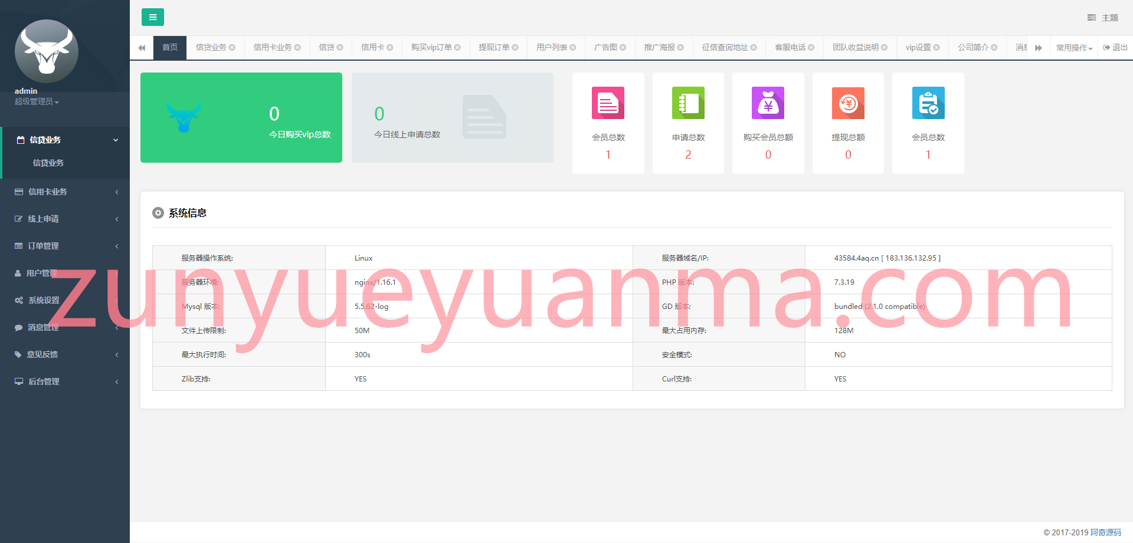1133x543 pixels.
Task: Click the green 今日购买vip总数 card
Action: (241, 117)
